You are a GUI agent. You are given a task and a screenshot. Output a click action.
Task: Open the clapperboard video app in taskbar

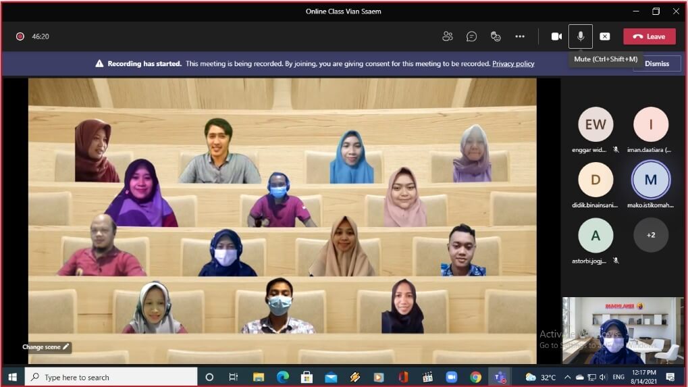click(x=427, y=377)
